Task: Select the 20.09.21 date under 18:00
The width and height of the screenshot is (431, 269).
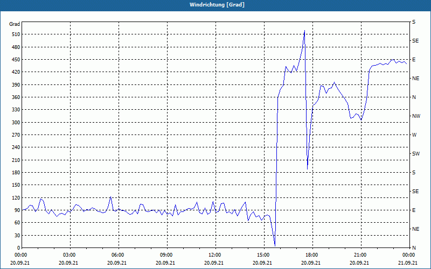Action: click(x=311, y=263)
